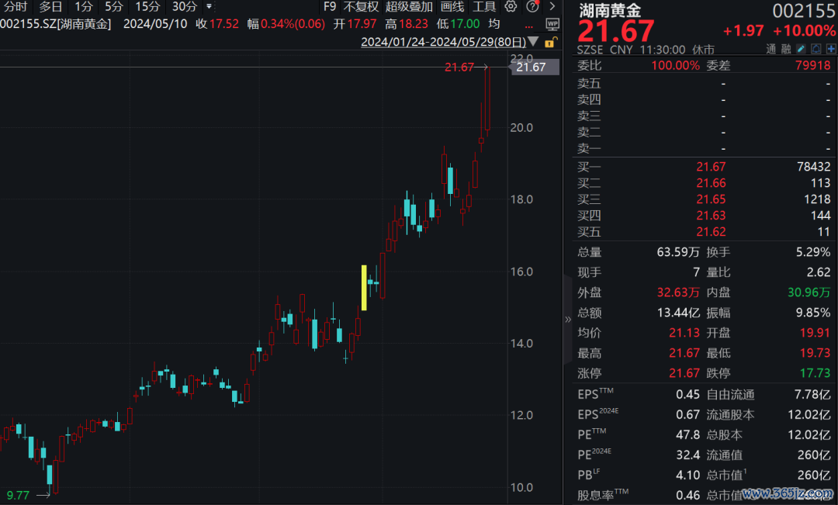
Task: Select the 15分 period tab
Action: [x=147, y=7]
